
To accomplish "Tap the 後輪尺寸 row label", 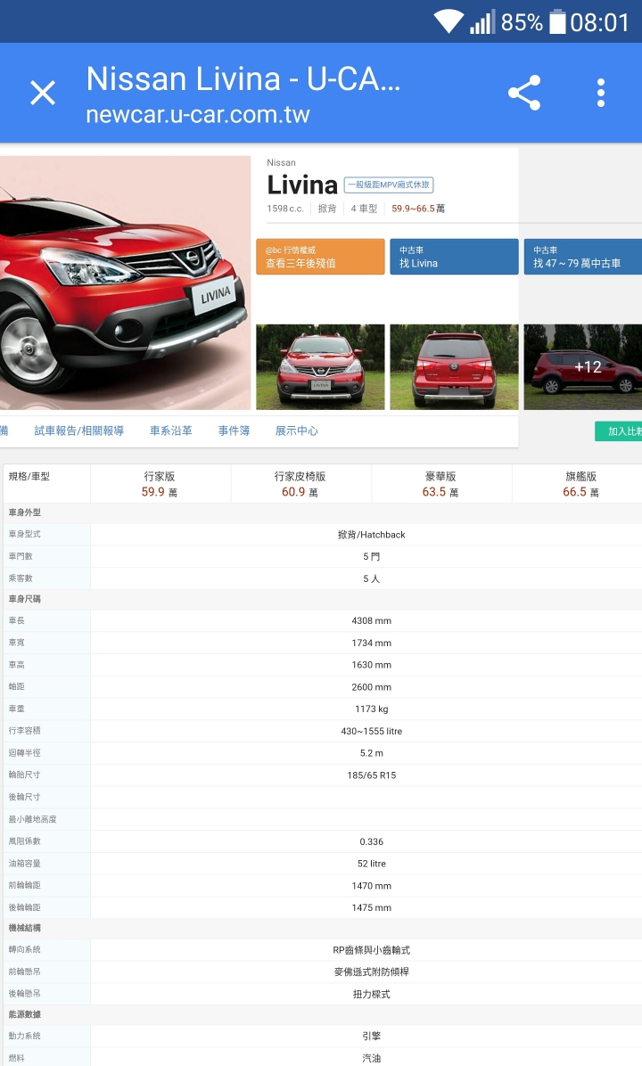I will 24,797.
